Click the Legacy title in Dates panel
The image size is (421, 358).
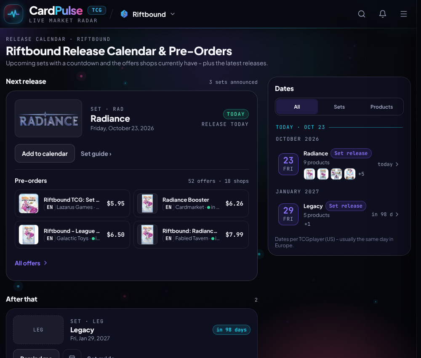coord(313,206)
